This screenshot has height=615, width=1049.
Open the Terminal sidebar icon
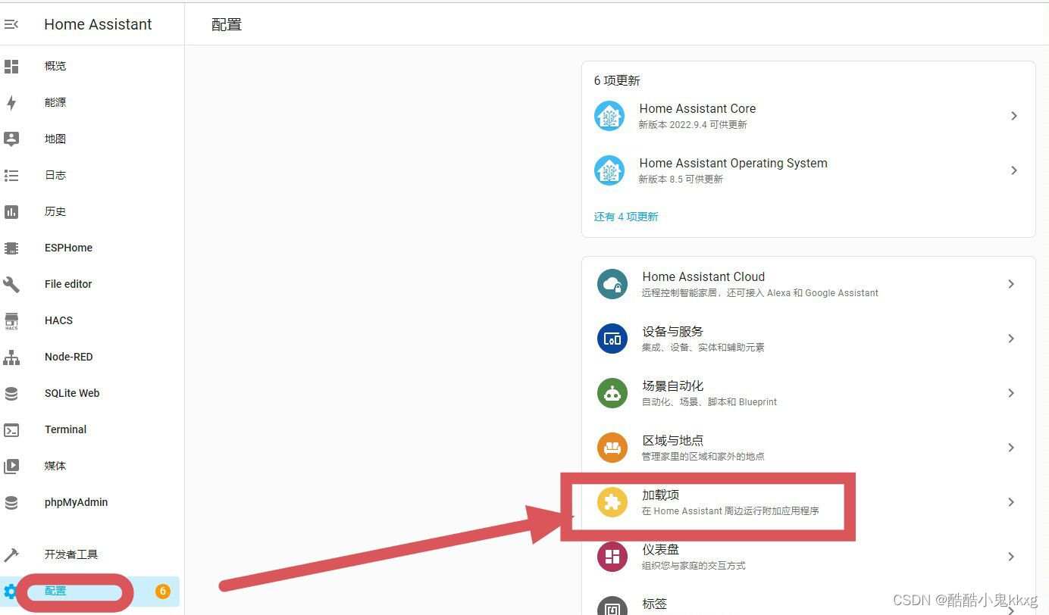tap(12, 429)
